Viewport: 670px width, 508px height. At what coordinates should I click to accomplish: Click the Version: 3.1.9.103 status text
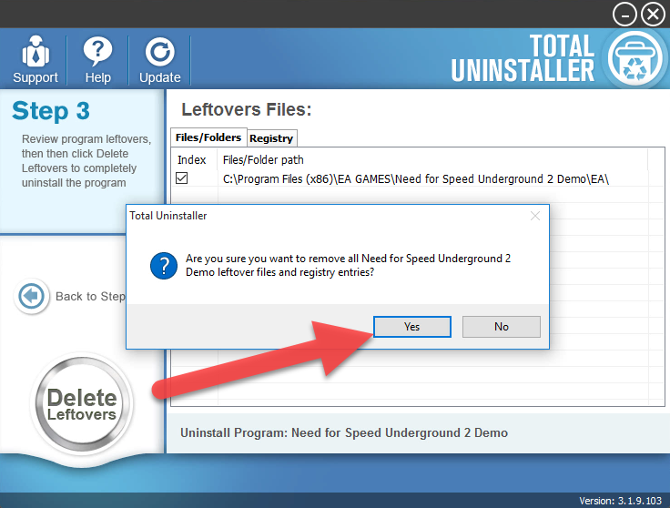click(620, 501)
